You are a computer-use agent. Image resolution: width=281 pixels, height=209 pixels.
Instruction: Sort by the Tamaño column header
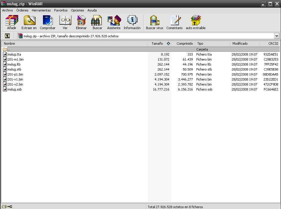pyautogui.click(x=157, y=44)
